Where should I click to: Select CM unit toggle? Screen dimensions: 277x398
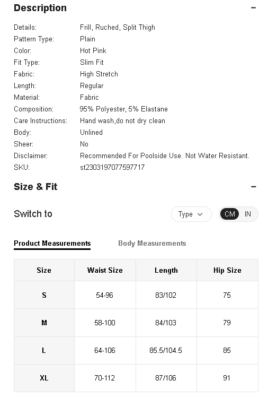click(x=230, y=214)
